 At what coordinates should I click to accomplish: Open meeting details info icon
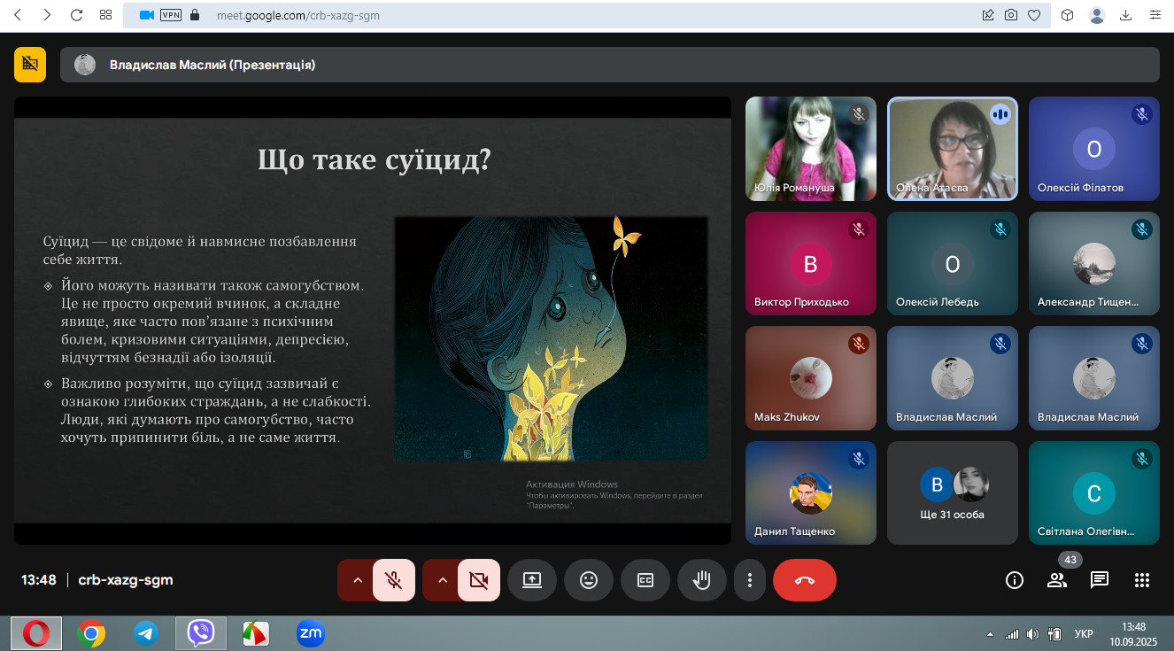pos(1015,580)
